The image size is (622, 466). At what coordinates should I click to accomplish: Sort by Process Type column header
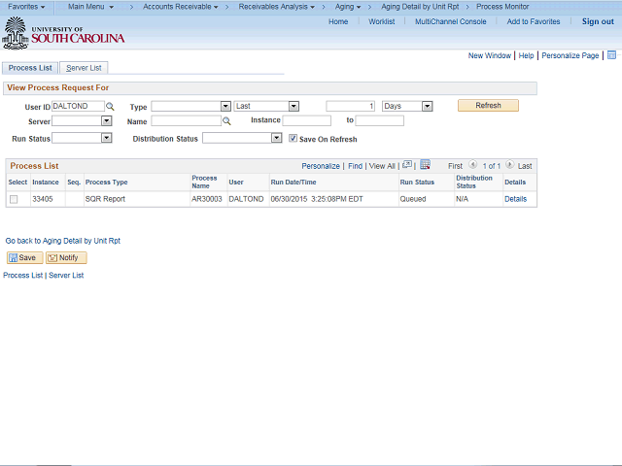coord(106,183)
